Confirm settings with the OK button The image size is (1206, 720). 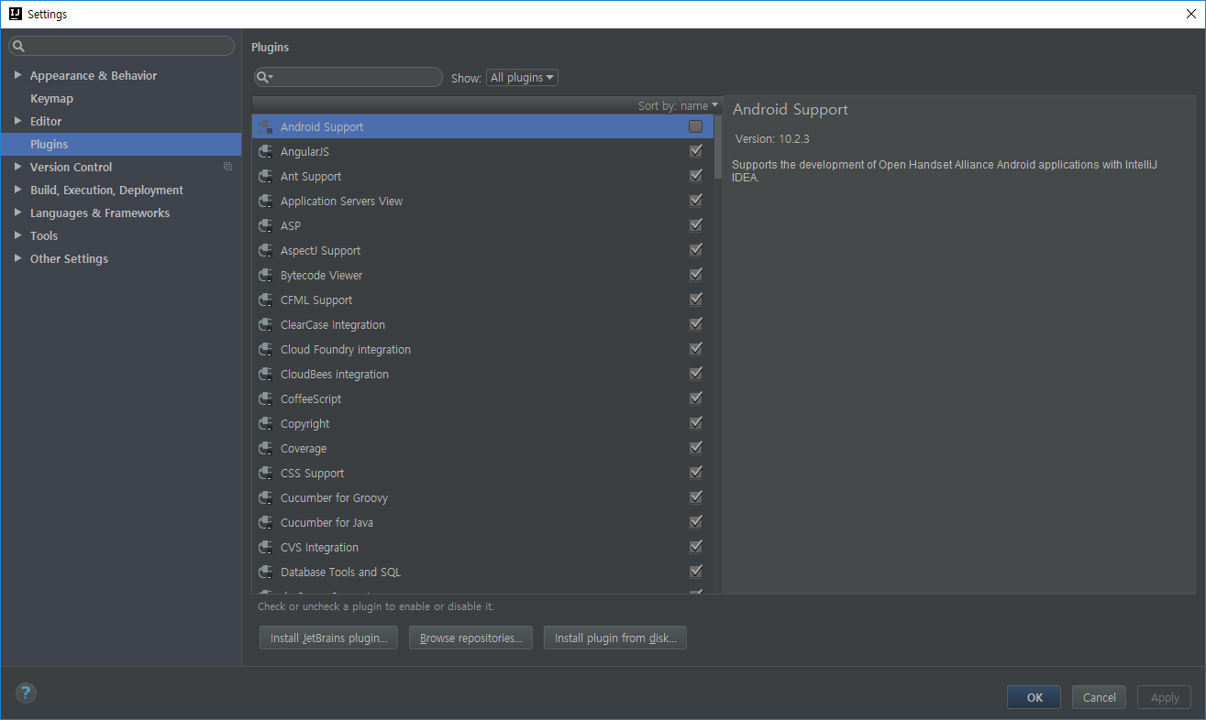coord(1034,697)
